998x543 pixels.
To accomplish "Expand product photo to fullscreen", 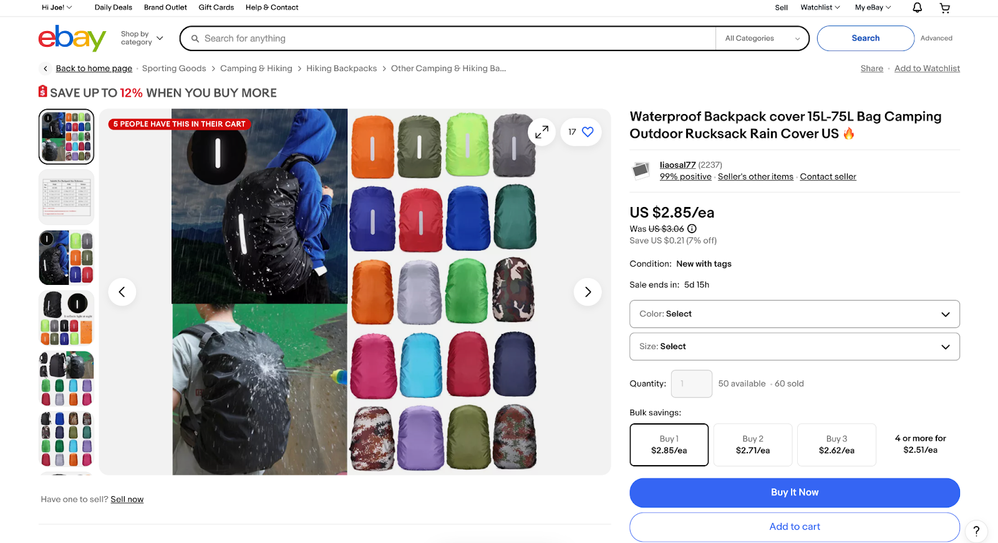I will tap(541, 132).
